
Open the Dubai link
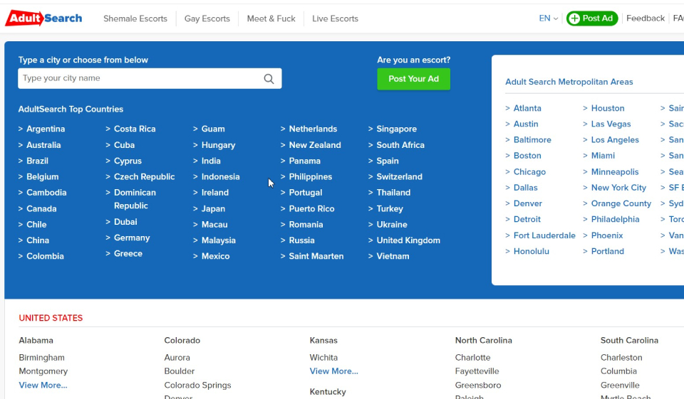click(x=125, y=222)
